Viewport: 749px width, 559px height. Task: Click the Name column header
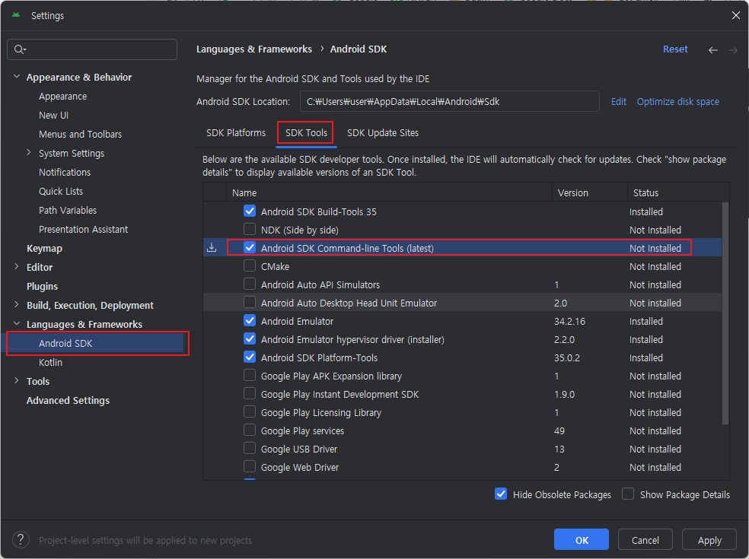point(389,192)
